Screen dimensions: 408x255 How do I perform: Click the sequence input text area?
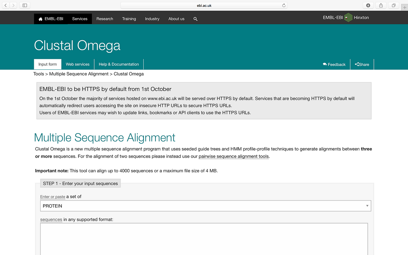coord(204,239)
